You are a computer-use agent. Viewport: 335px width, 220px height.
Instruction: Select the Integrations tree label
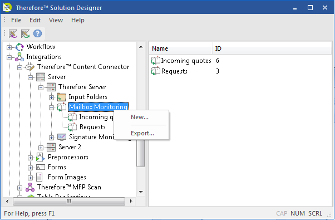tap(44, 57)
